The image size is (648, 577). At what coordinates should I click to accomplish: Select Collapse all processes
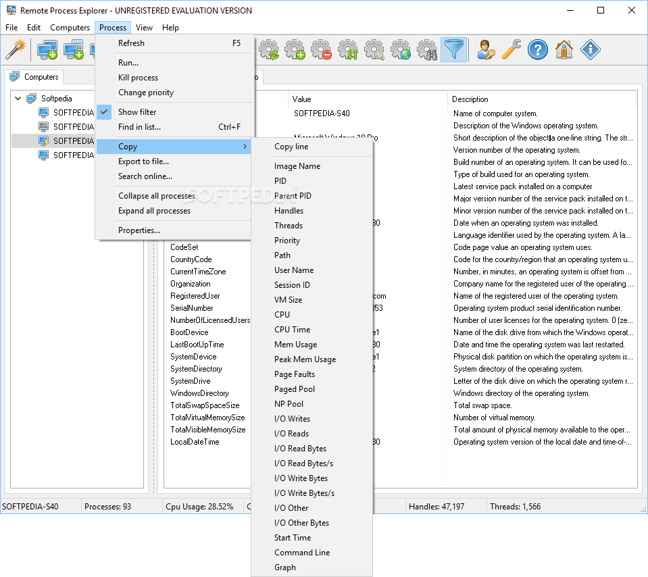(174, 196)
